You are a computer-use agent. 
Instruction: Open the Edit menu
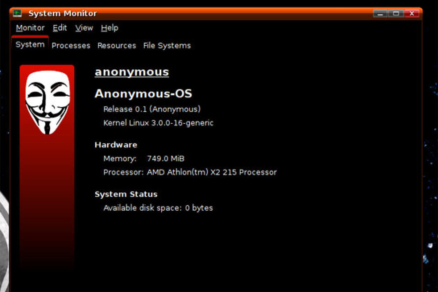pos(60,28)
